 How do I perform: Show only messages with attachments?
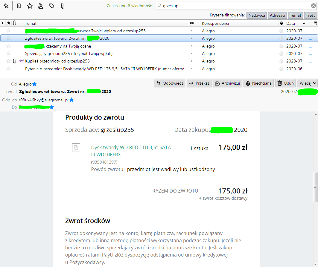point(62,6)
